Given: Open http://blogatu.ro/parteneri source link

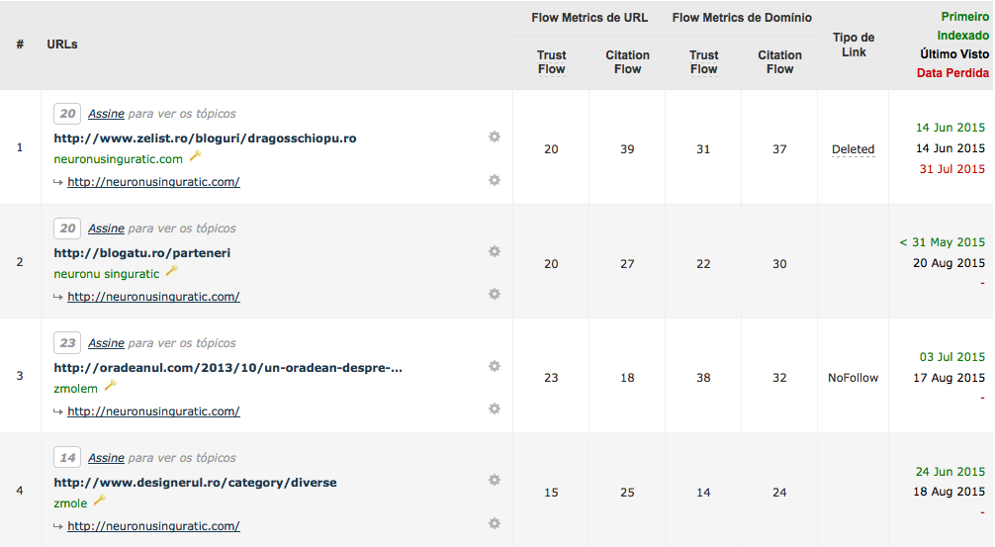Looking at the screenshot, I should (142, 253).
